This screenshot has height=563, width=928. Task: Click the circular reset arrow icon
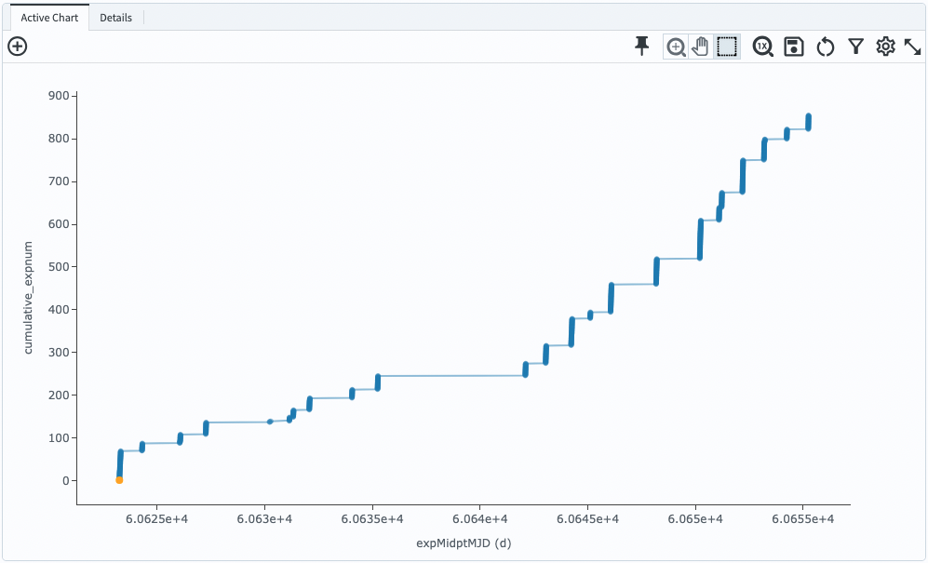826,46
